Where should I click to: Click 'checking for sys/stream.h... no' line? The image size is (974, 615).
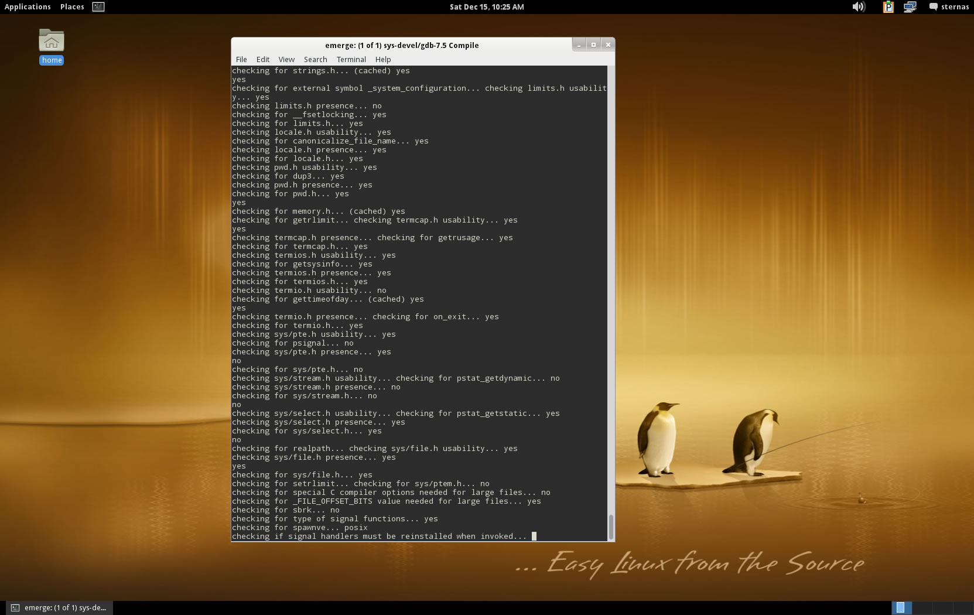pos(305,395)
